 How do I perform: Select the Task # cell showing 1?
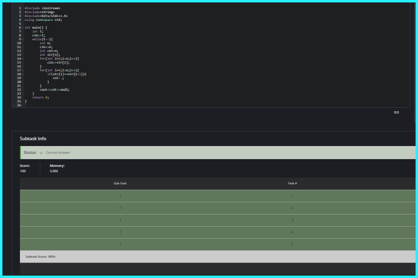[x=292, y=196]
